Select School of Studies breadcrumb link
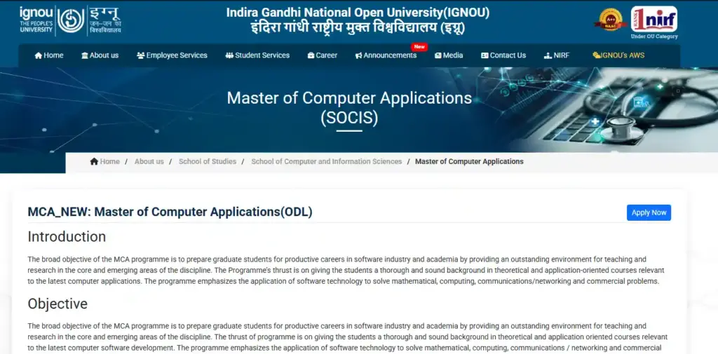Image resolution: width=718 pixels, height=354 pixels. 208,161
